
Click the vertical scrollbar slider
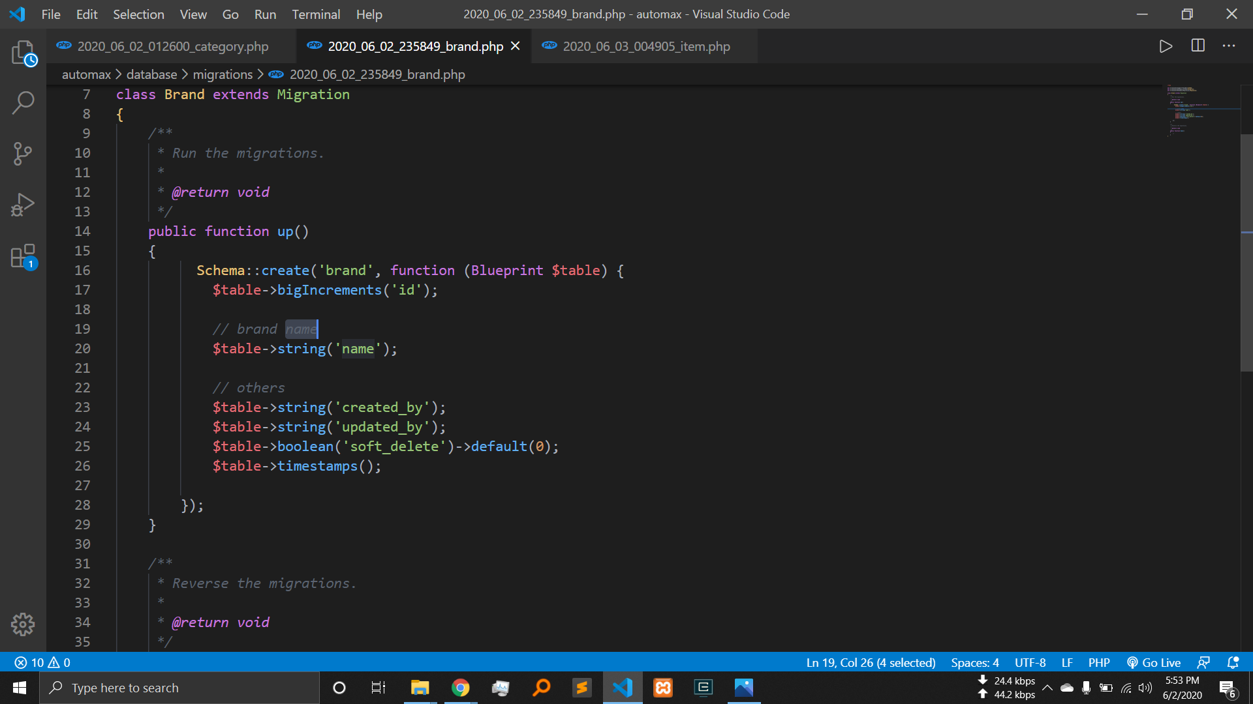click(x=1246, y=252)
